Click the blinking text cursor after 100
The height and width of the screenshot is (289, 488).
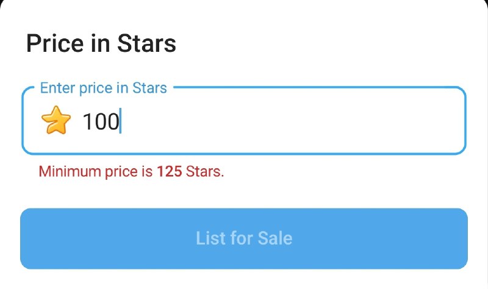tap(120, 121)
